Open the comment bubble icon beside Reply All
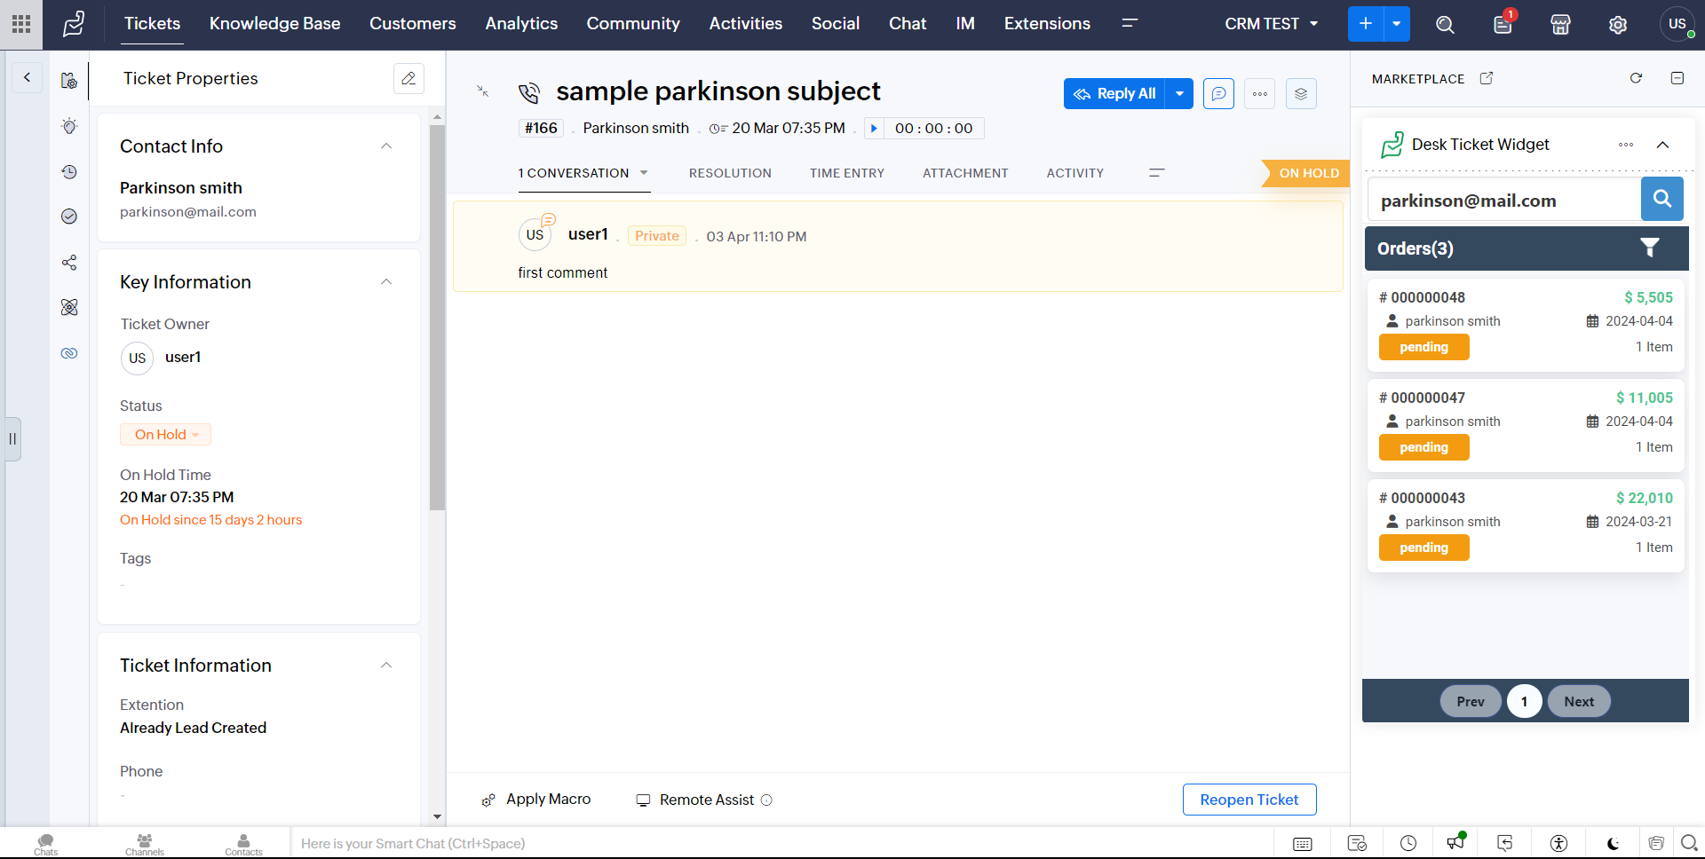Image resolution: width=1705 pixels, height=859 pixels. pos(1218,94)
